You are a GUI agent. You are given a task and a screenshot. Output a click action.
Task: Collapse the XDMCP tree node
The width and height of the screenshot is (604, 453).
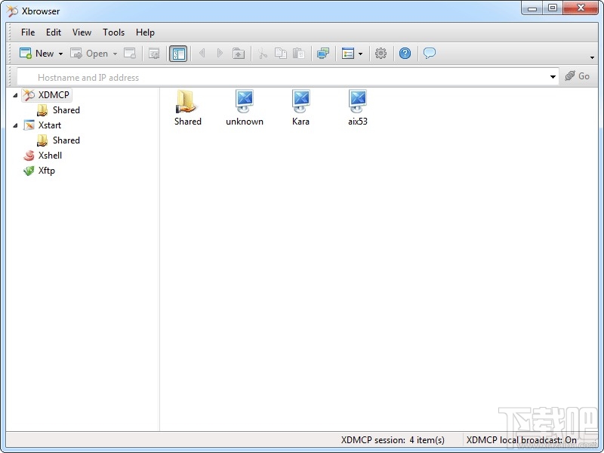(x=15, y=94)
